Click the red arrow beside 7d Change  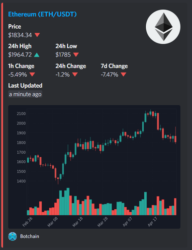click(123, 74)
